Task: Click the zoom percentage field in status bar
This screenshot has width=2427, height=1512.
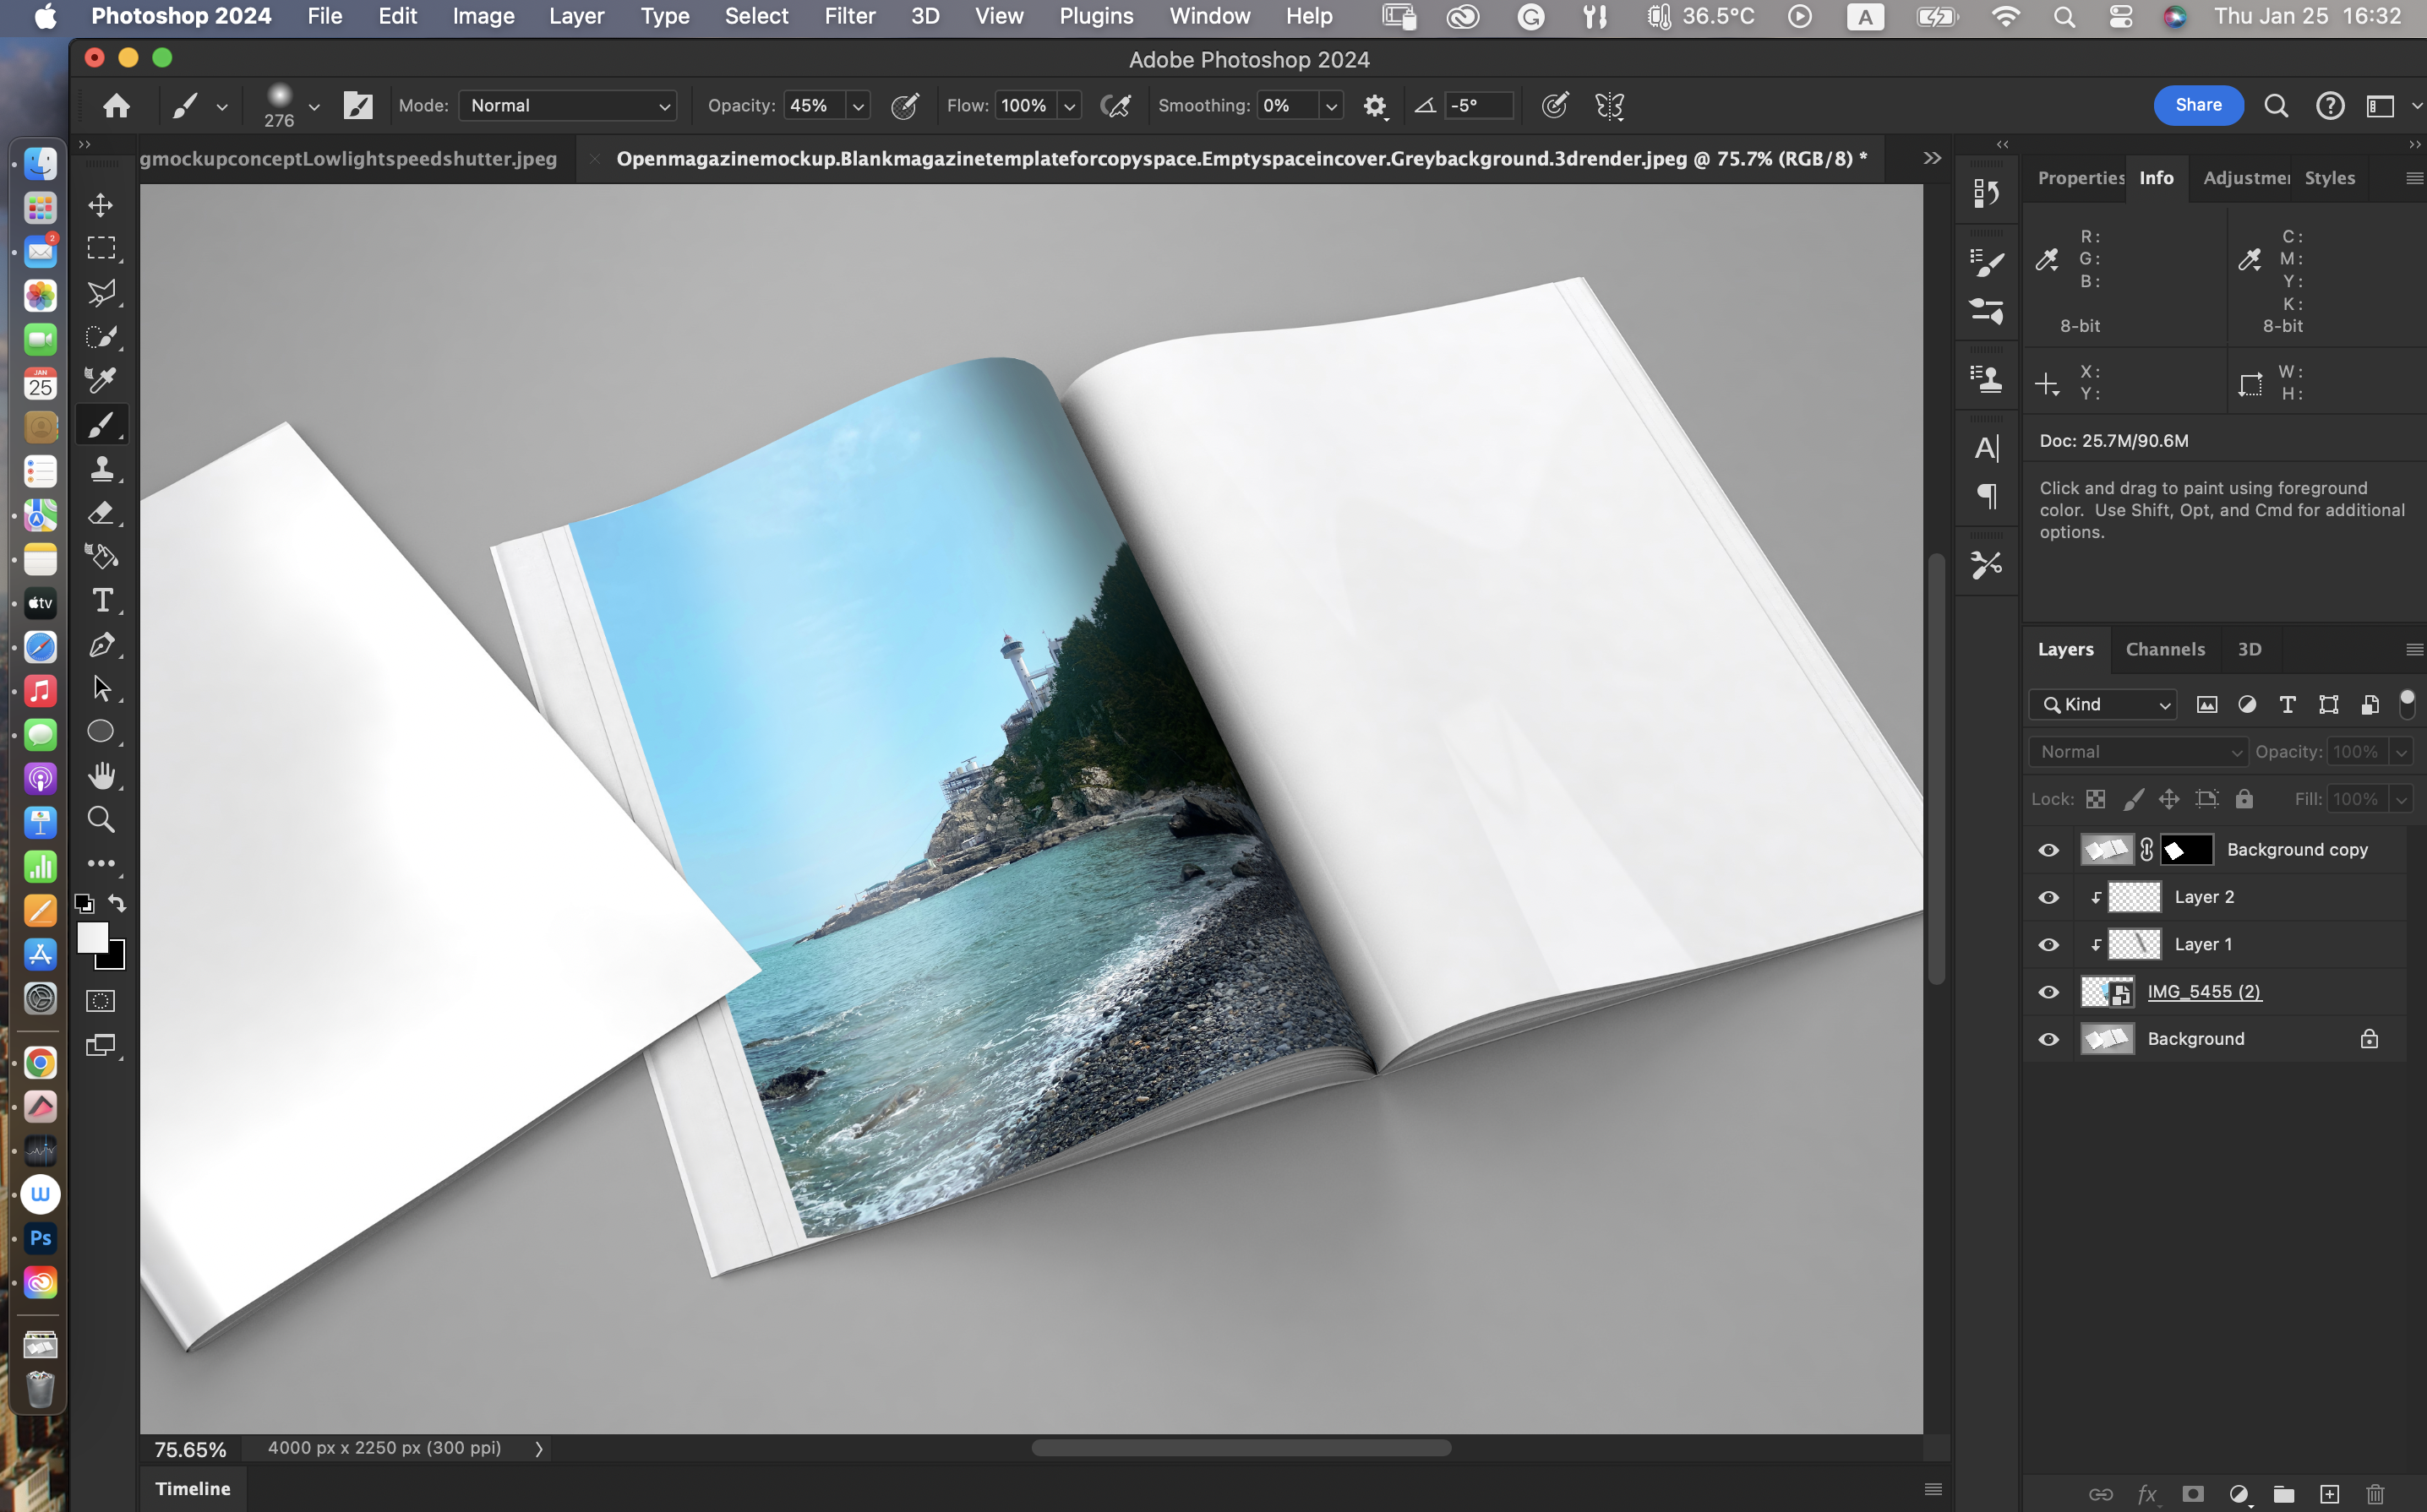Action: coord(190,1449)
